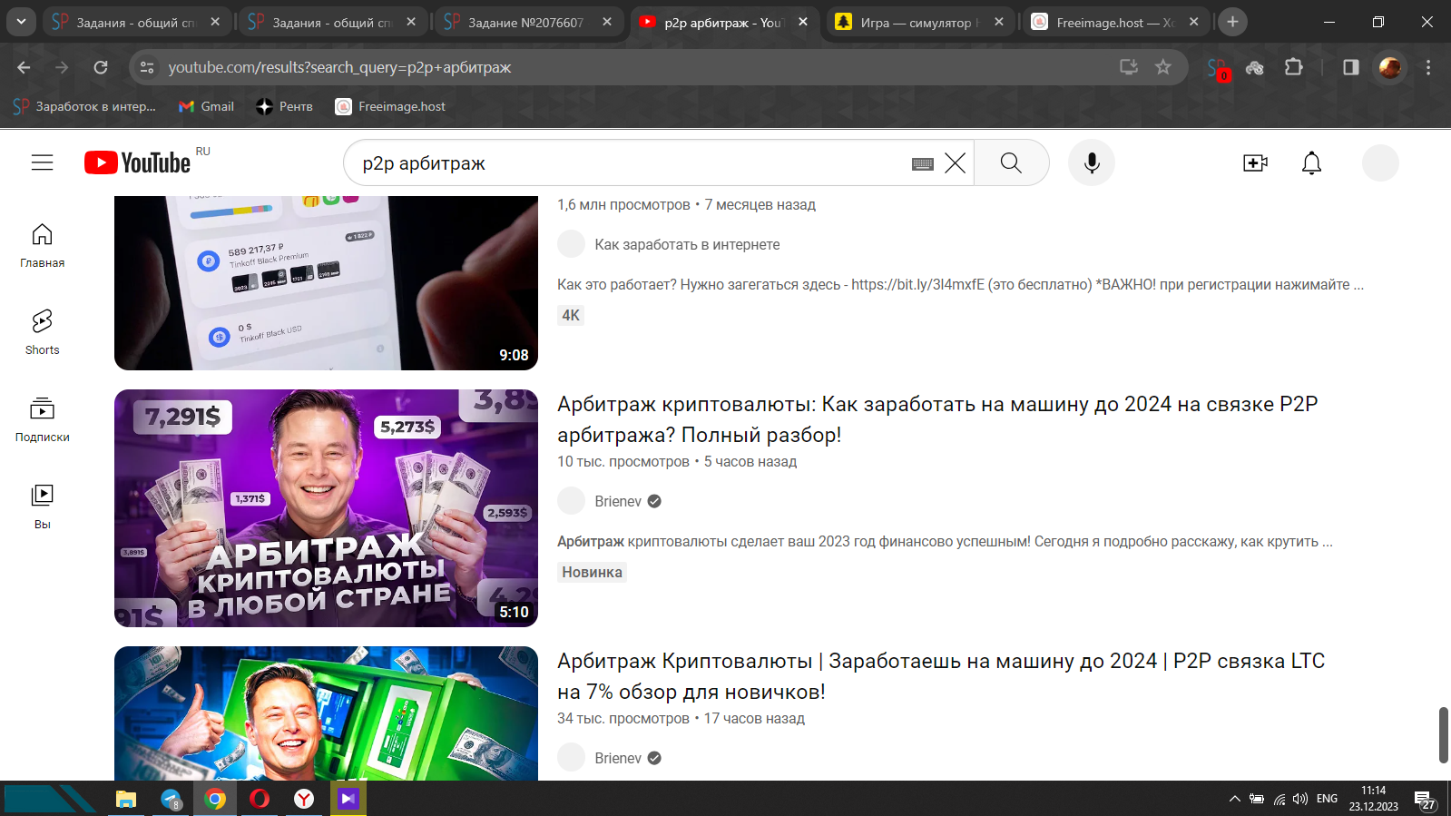Go back in browser history
The width and height of the screenshot is (1451, 816).
click(24, 67)
